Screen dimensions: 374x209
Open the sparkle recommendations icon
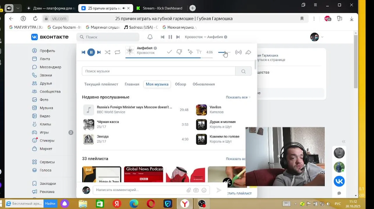(190, 52)
